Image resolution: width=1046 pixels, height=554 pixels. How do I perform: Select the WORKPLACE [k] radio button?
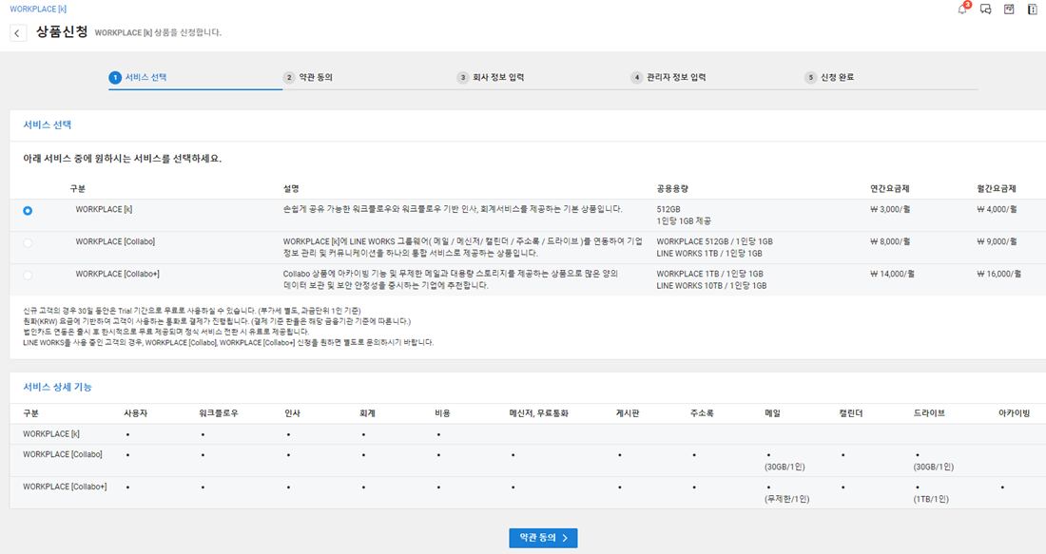coord(28,211)
